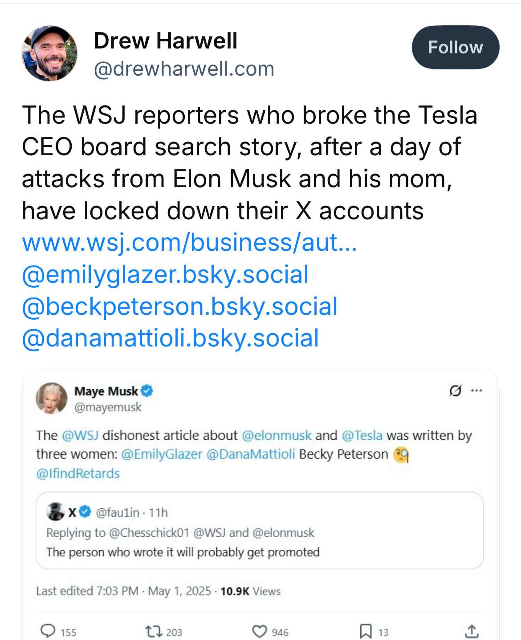Viewport: 521px width, 640px height.
Task: Click the Drew Harwell display name
Action: 165,41
